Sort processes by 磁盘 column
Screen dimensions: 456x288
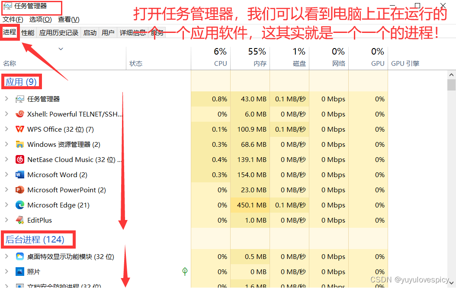290,58
